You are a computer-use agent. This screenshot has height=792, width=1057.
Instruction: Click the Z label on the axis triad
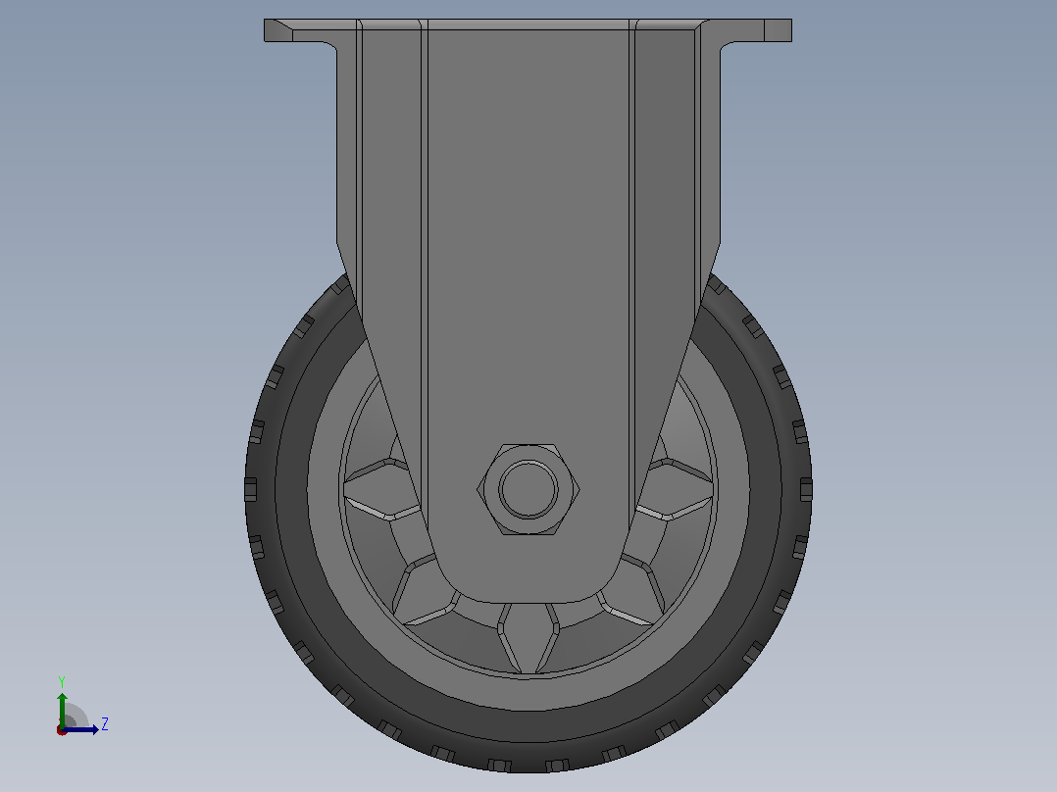coord(105,724)
